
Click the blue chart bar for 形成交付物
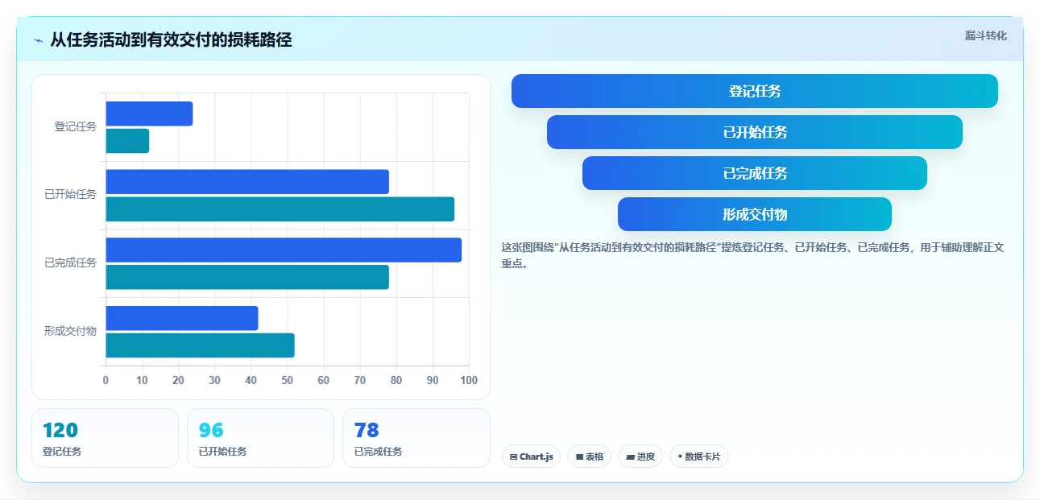[x=182, y=318]
